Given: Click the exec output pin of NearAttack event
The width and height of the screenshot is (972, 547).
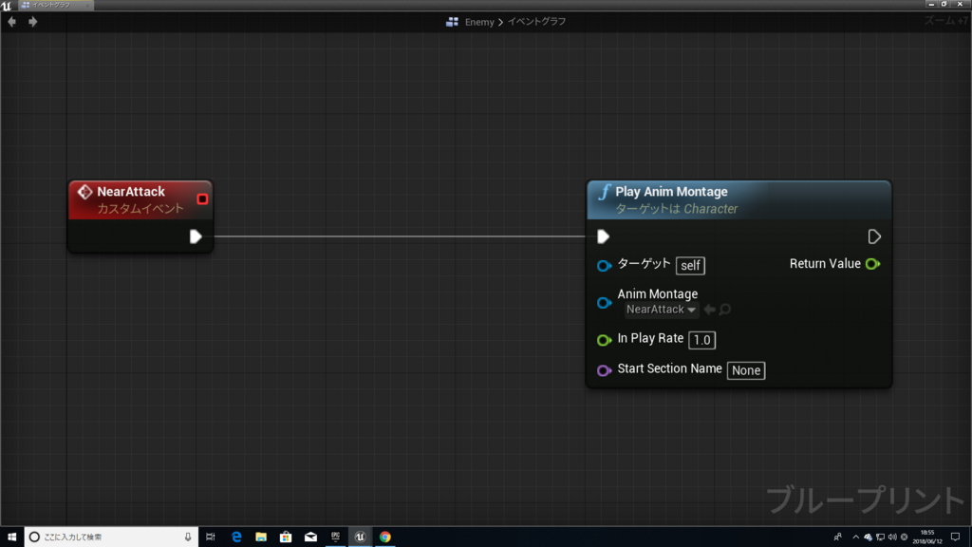Looking at the screenshot, I should tap(196, 236).
